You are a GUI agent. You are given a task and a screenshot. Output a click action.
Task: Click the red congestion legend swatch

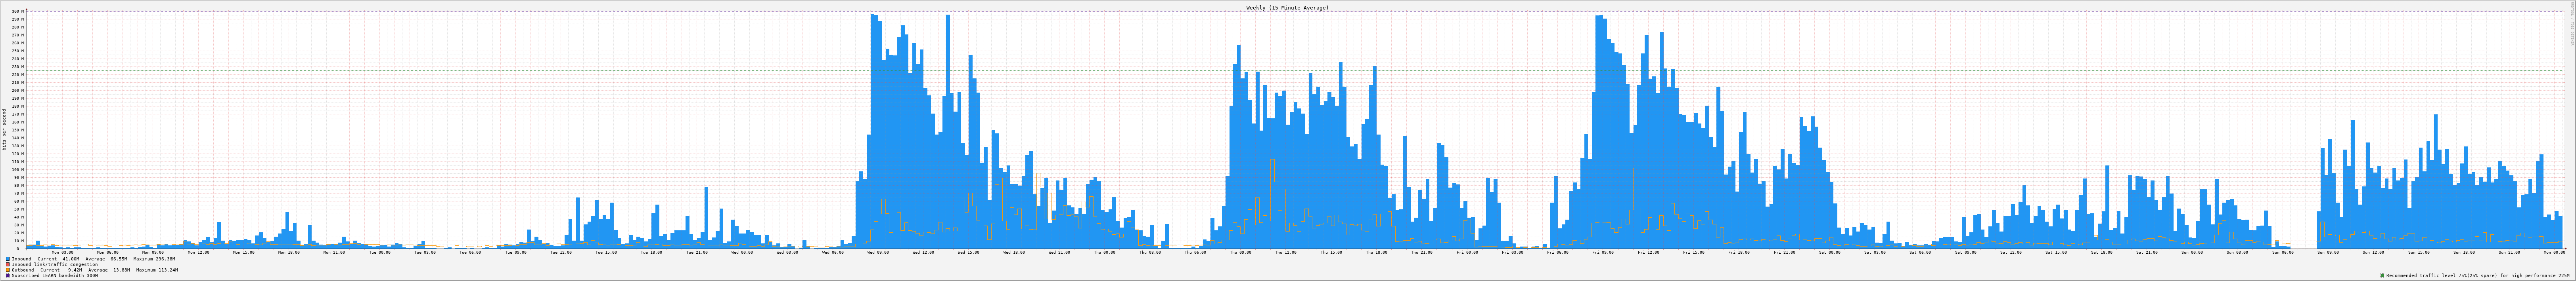(8, 264)
